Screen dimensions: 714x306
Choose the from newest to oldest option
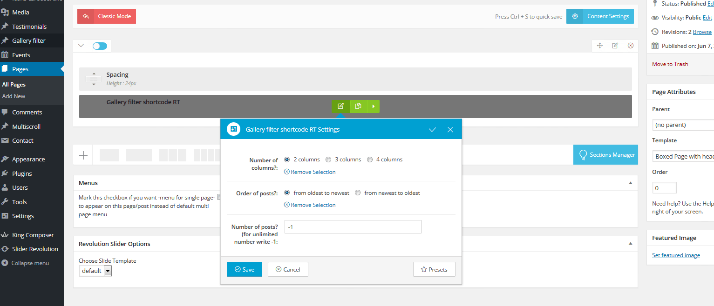tap(358, 193)
